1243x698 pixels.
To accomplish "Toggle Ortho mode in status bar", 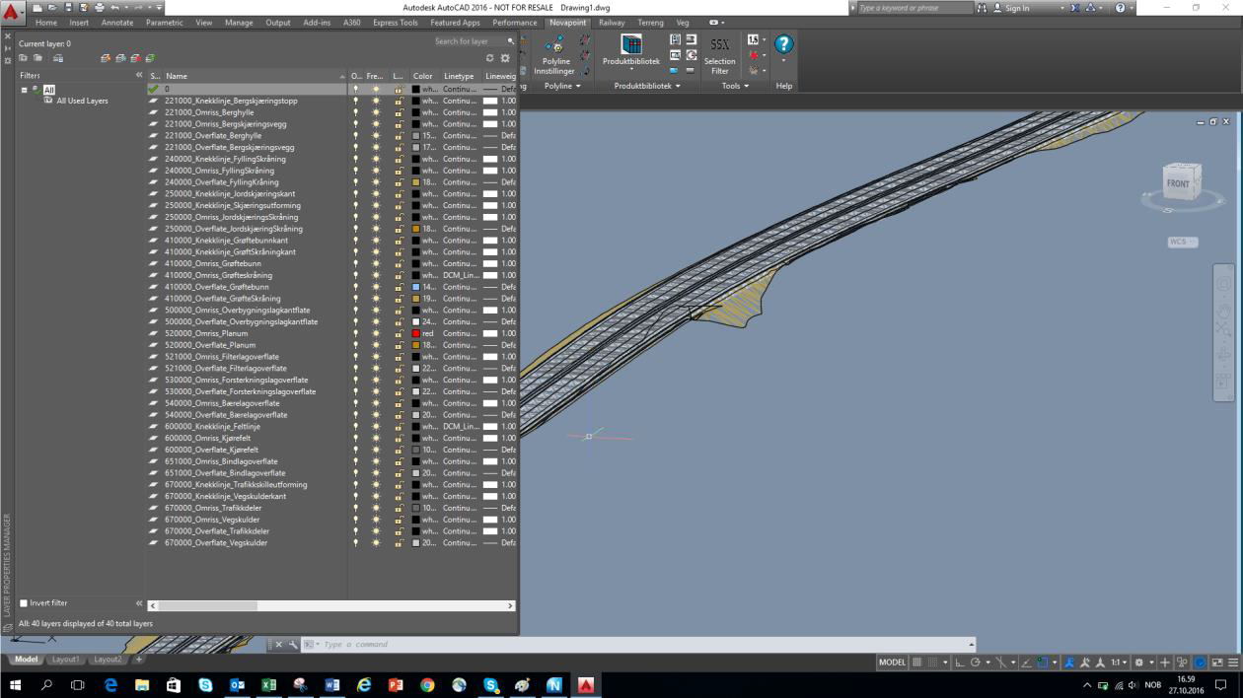I will pyautogui.click(x=961, y=663).
